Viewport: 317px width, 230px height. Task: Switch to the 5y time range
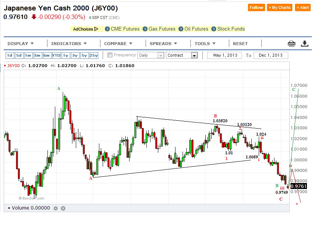coord(83,55)
